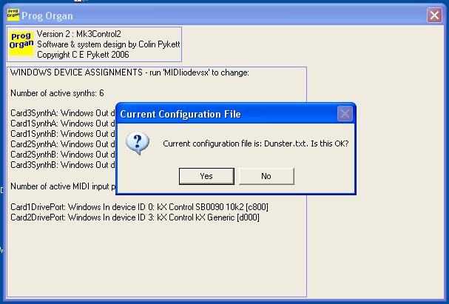Click the Card1DrivePort Windows In device line
Screen dimensions: 449x304
click(x=133, y=207)
